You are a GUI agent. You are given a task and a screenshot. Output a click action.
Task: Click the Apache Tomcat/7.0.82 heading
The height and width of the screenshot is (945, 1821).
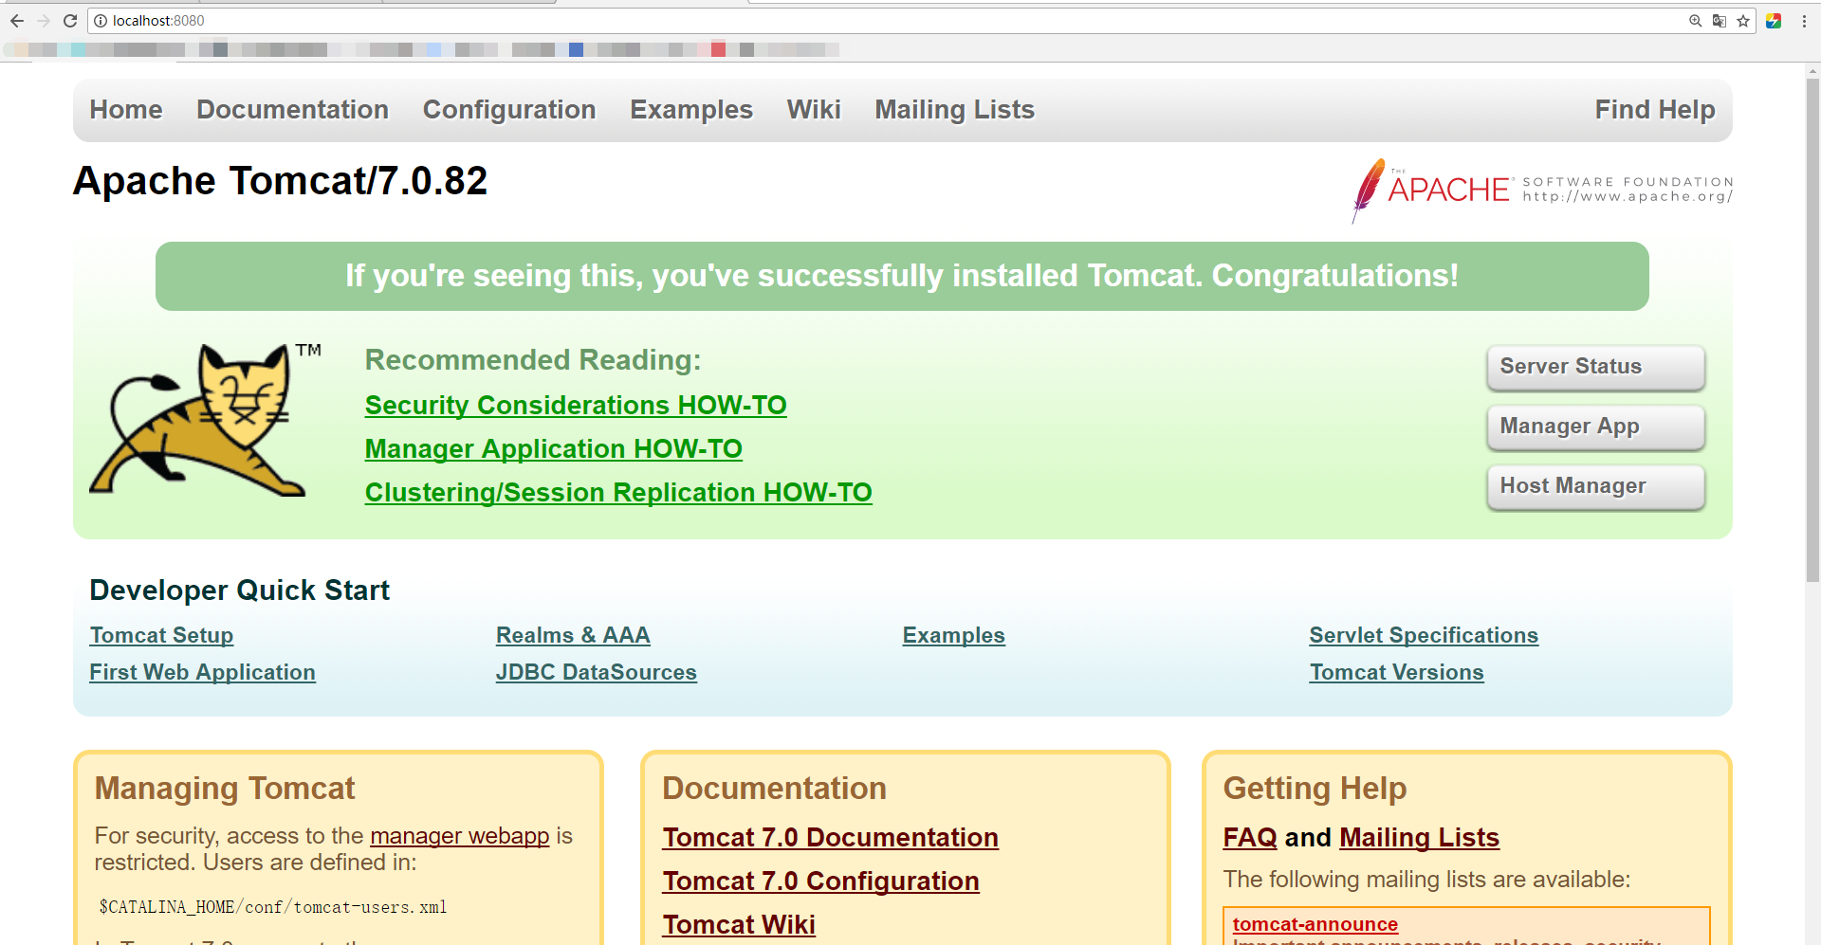pyautogui.click(x=280, y=181)
